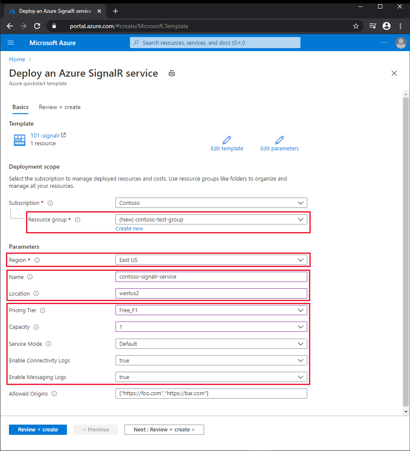Select the Basics tab

pos(20,107)
